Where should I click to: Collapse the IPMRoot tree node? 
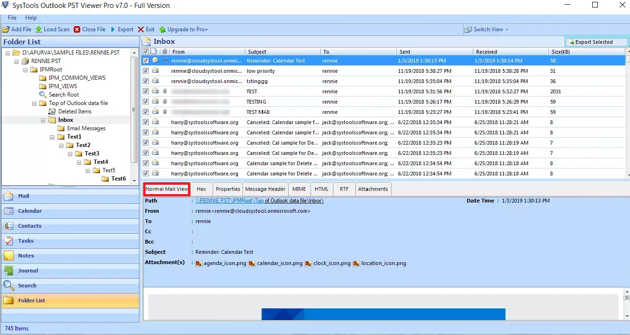tap(26, 70)
